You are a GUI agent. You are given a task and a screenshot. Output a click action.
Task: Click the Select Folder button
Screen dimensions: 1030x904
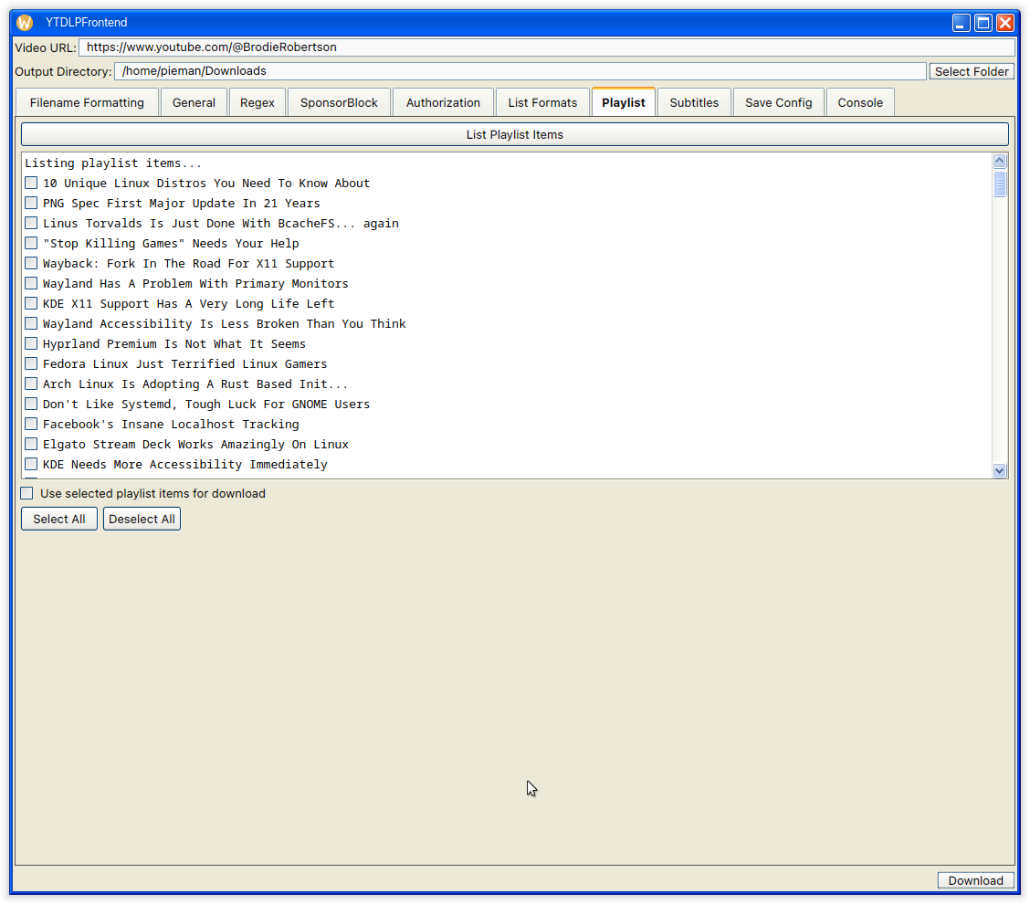click(x=972, y=71)
